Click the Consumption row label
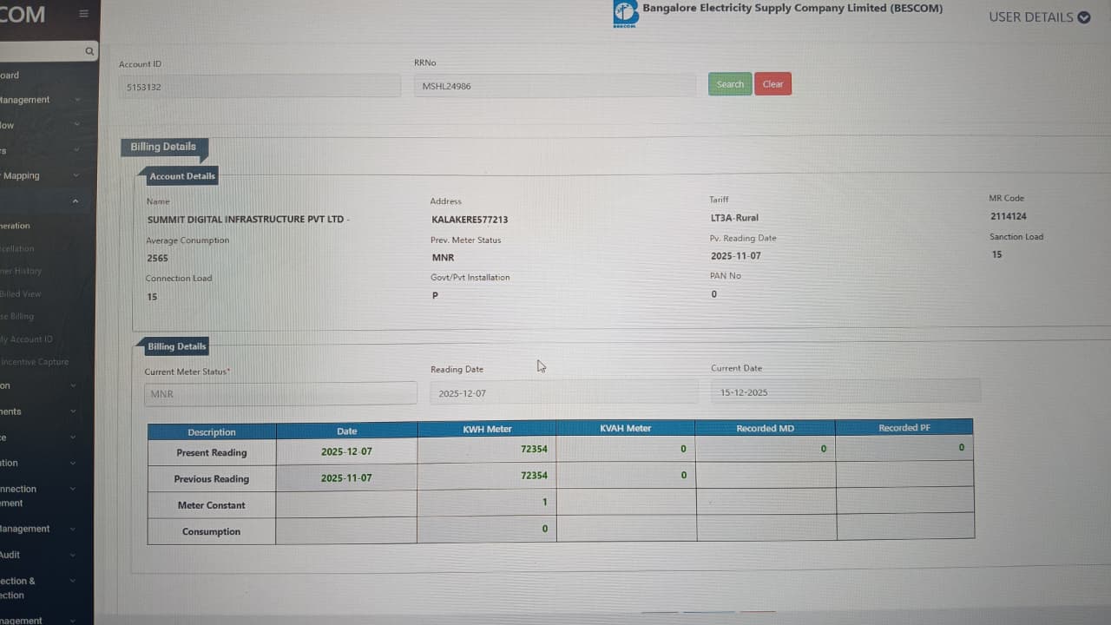This screenshot has height=625, width=1111. click(211, 531)
